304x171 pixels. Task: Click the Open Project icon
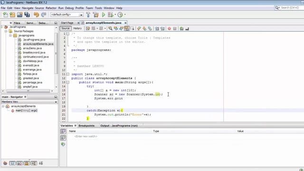[19, 15]
